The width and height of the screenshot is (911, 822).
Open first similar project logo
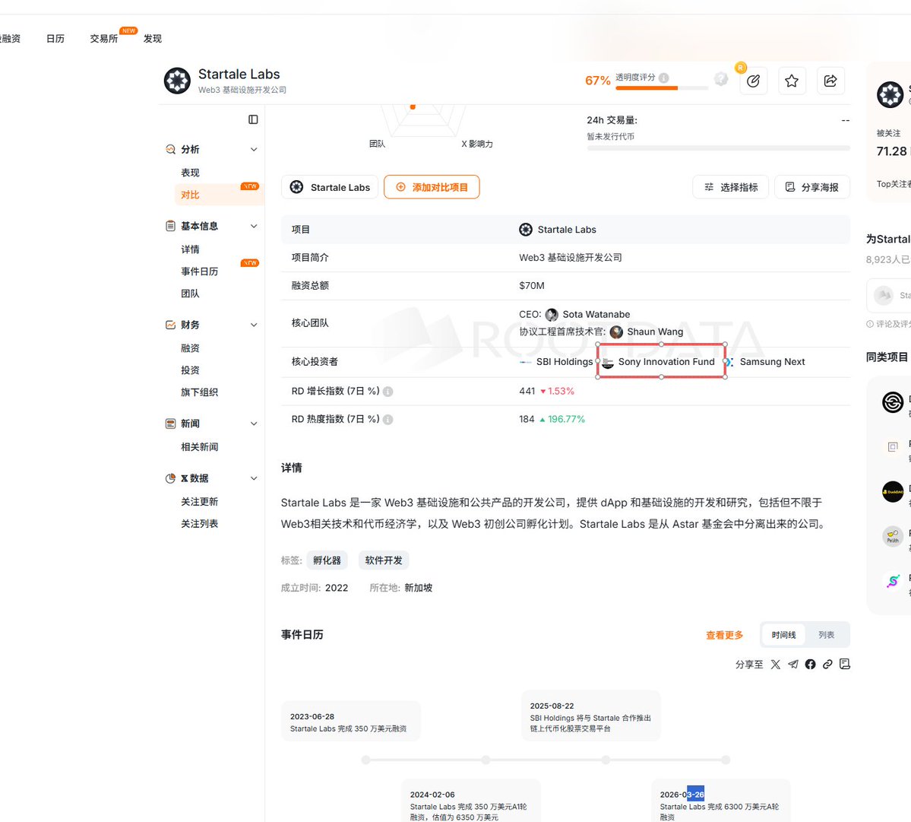893,401
